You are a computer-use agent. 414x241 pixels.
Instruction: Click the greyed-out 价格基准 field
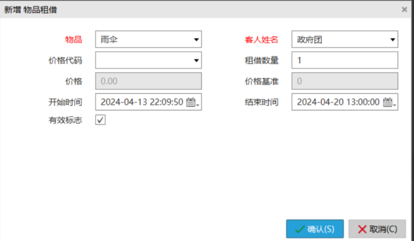pyautogui.click(x=345, y=81)
